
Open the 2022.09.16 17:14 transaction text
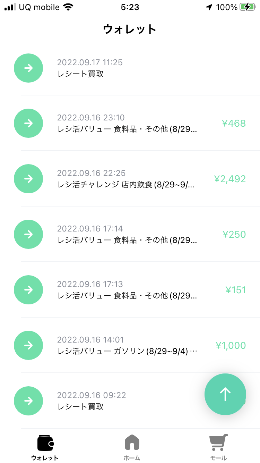[x=127, y=235]
